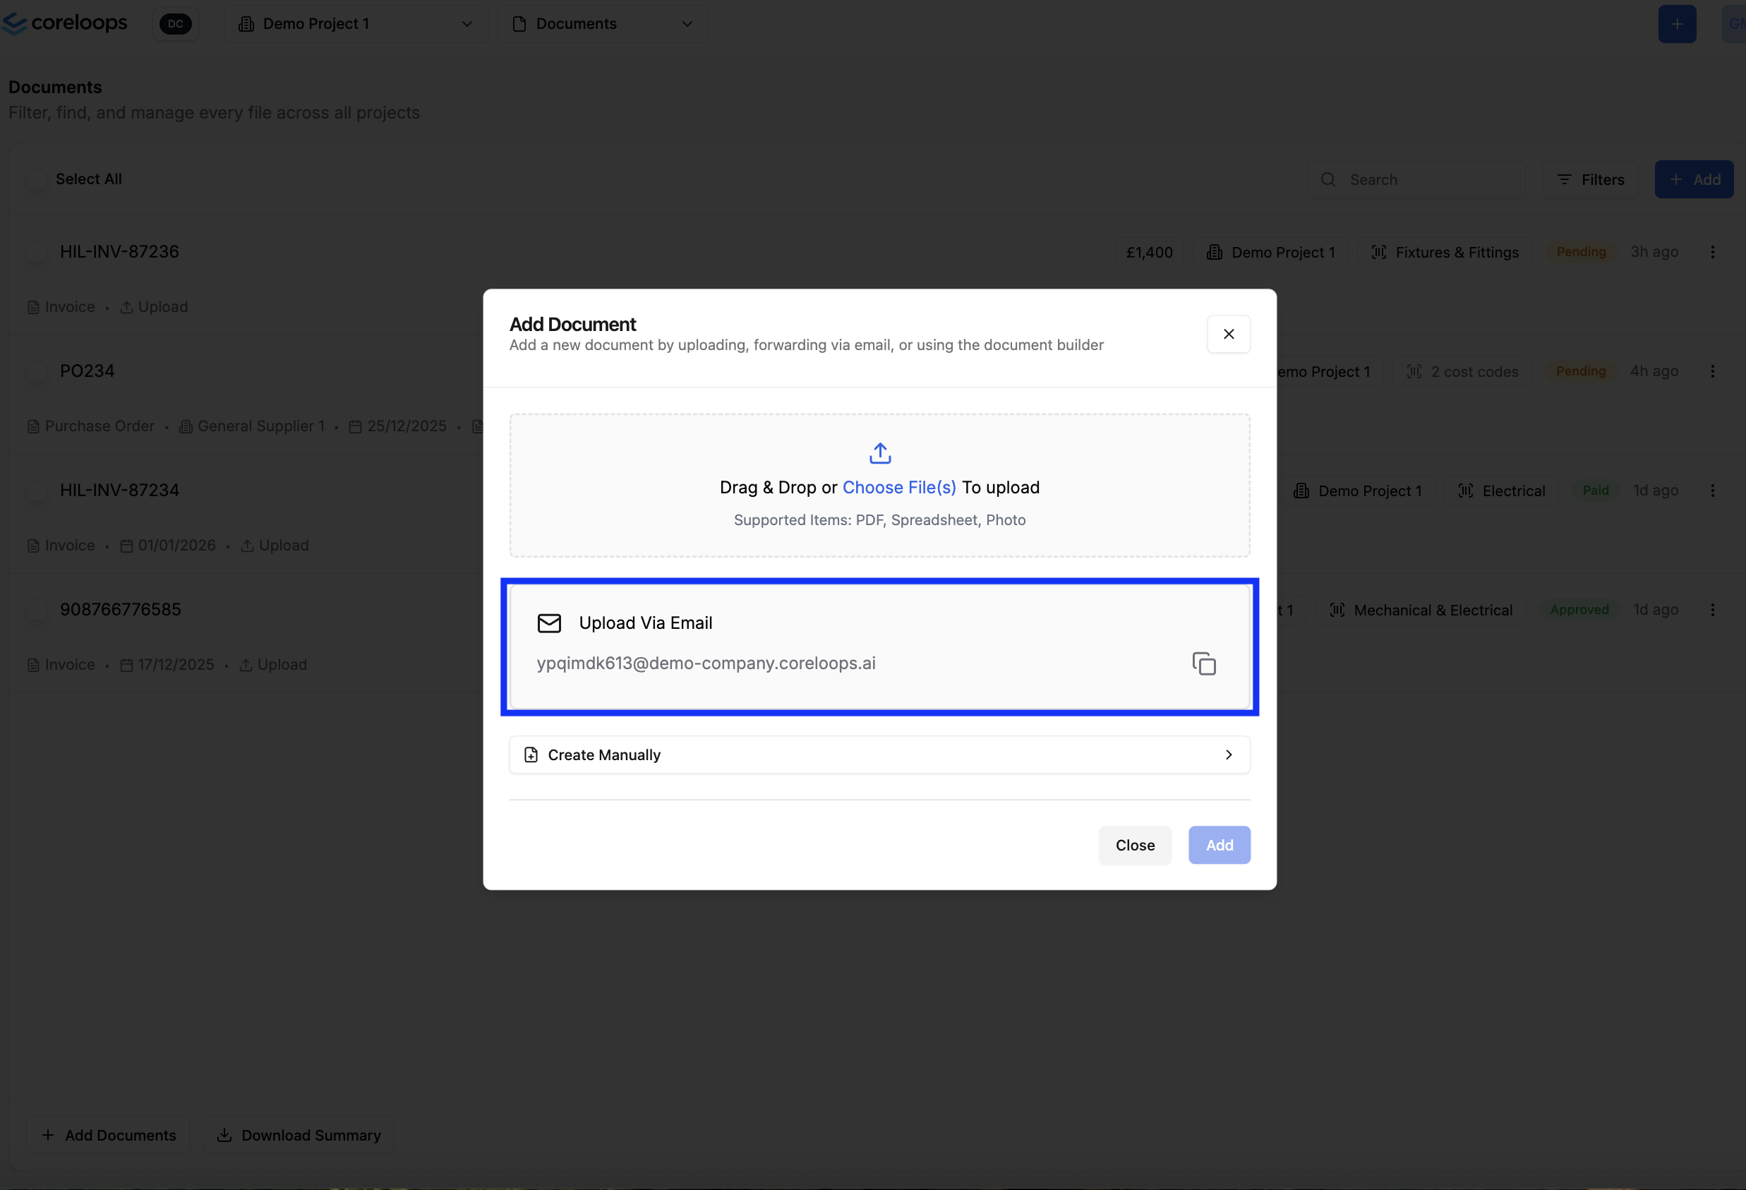Click the blue plus icon in top bar
Viewport: 1746px width, 1190px height.
tap(1676, 24)
